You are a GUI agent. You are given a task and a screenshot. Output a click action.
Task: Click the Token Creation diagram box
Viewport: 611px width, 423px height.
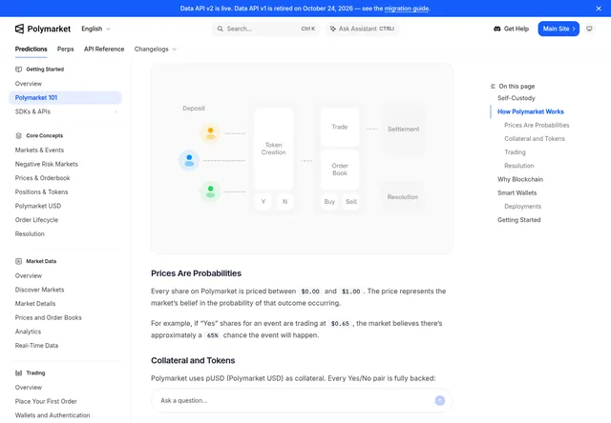(x=274, y=149)
